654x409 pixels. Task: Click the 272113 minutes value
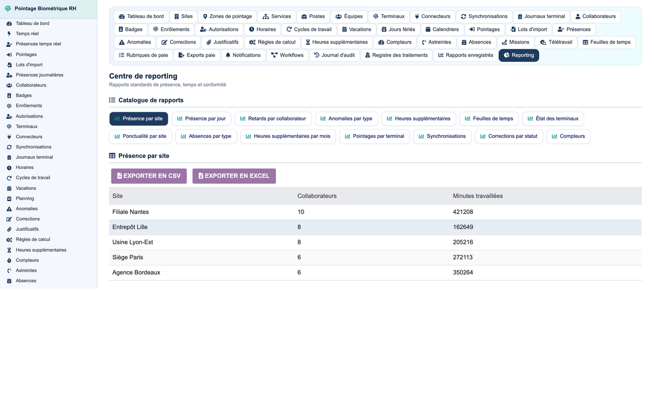pyautogui.click(x=463, y=257)
